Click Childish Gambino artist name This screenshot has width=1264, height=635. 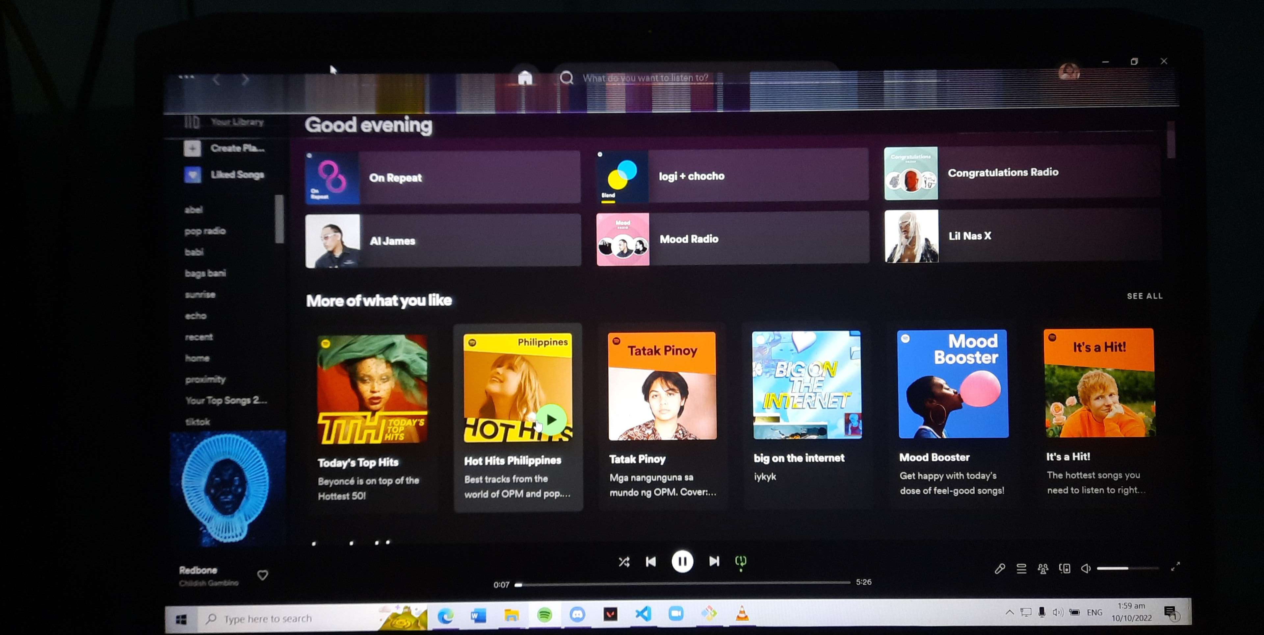tap(209, 583)
